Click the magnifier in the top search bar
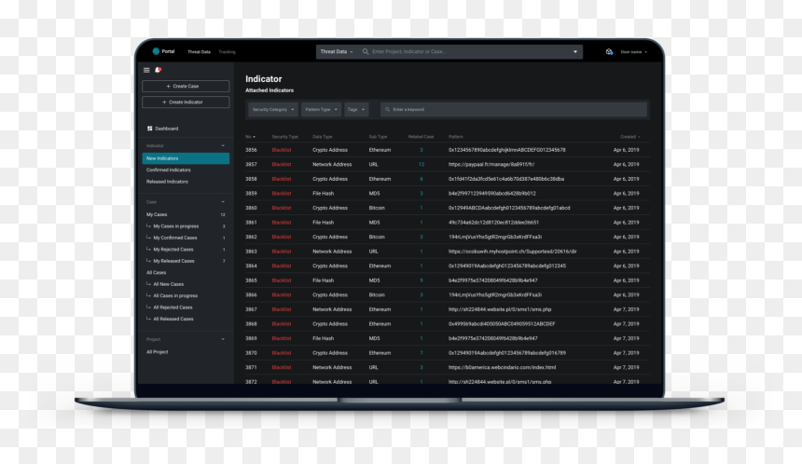The width and height of the screenshot is (802, 464). pyautogui.click(x=366, y=51)
